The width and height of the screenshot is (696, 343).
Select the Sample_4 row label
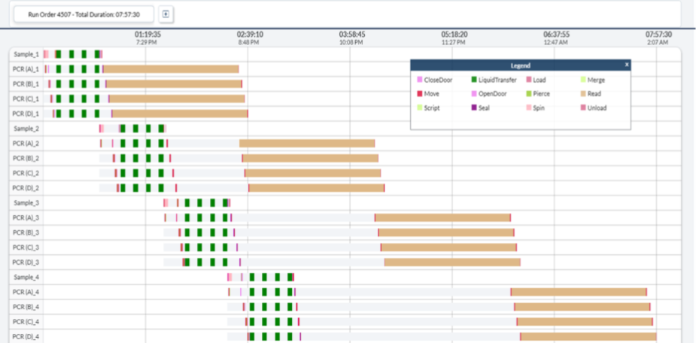point(26,277)
